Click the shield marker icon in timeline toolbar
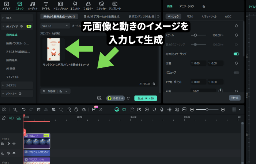Viewport: 256px width, 164px height. [x=154, y=109]
